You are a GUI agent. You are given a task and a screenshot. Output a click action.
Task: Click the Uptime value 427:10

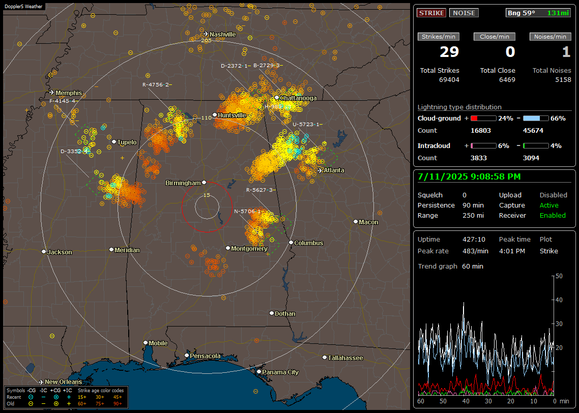[x=473, y=239]
